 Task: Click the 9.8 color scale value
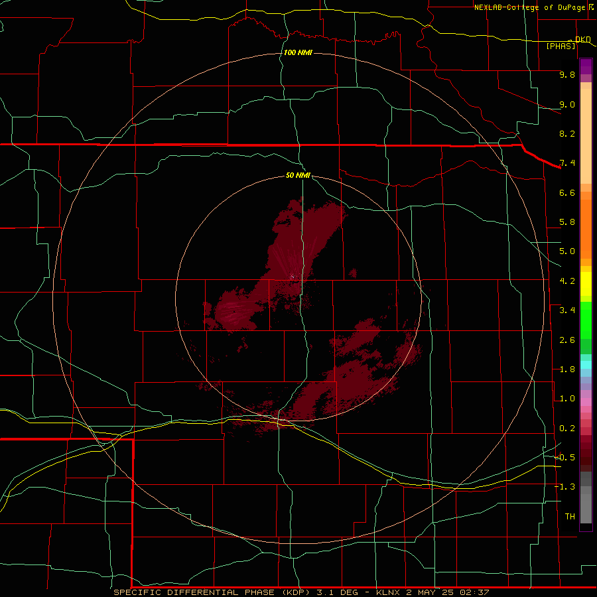pyautogui.click(x=567, y=74)
